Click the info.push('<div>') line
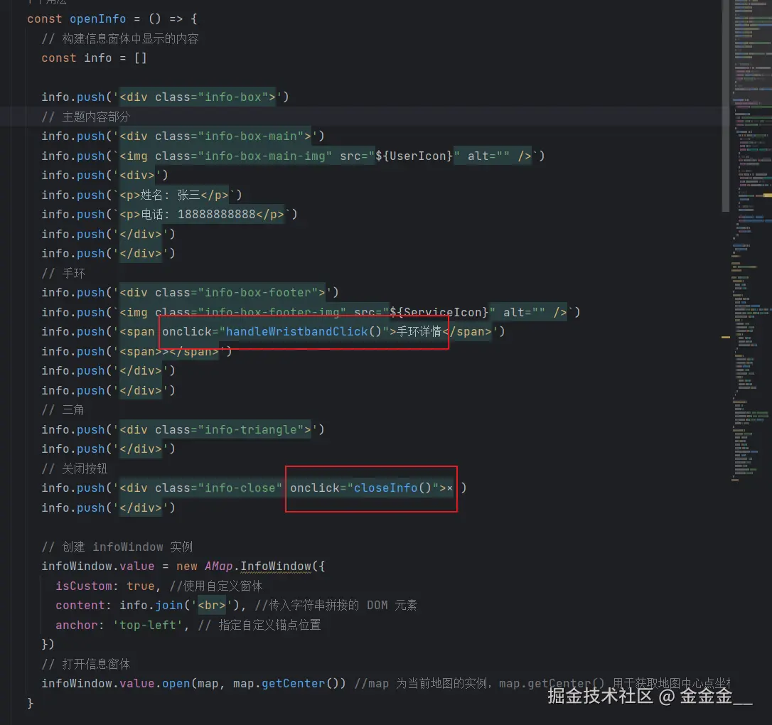The width and height of the screenshot is (772, 725). pyautogui.click(x=105, y=176)
